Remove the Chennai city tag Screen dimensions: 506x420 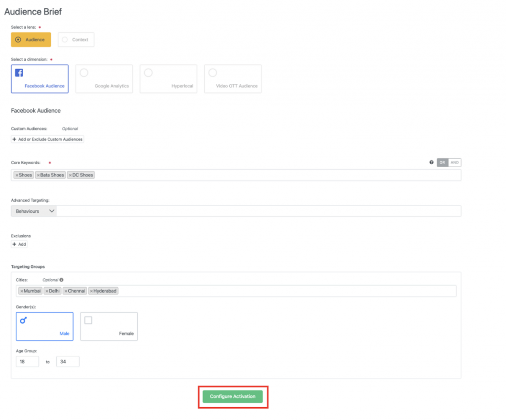click(x=66, y=291)
